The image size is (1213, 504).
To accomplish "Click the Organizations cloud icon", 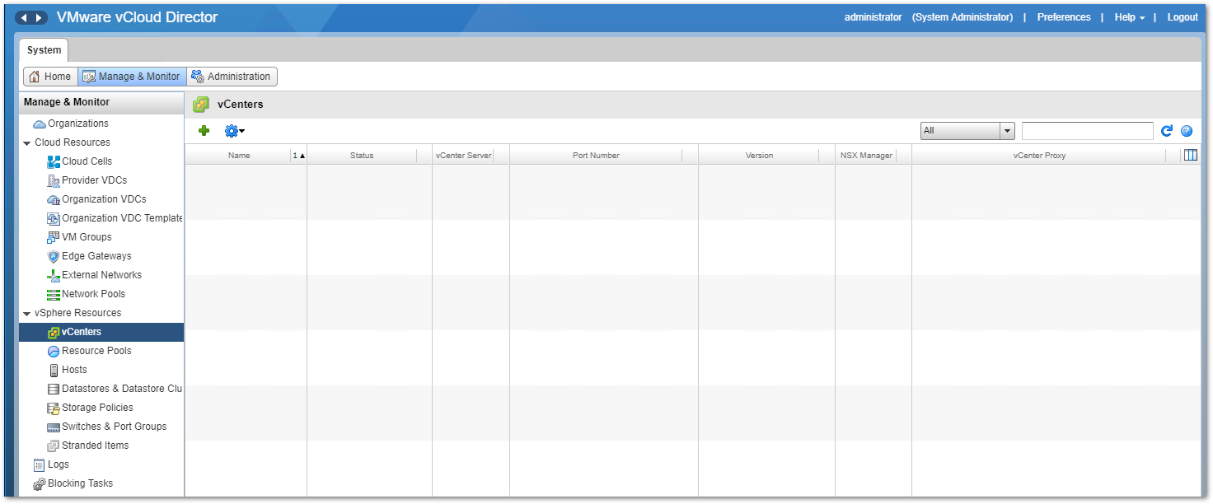I will coord(40,124).
